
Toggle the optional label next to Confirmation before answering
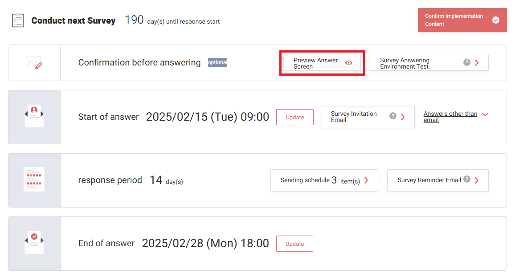[x=217, y=62]
